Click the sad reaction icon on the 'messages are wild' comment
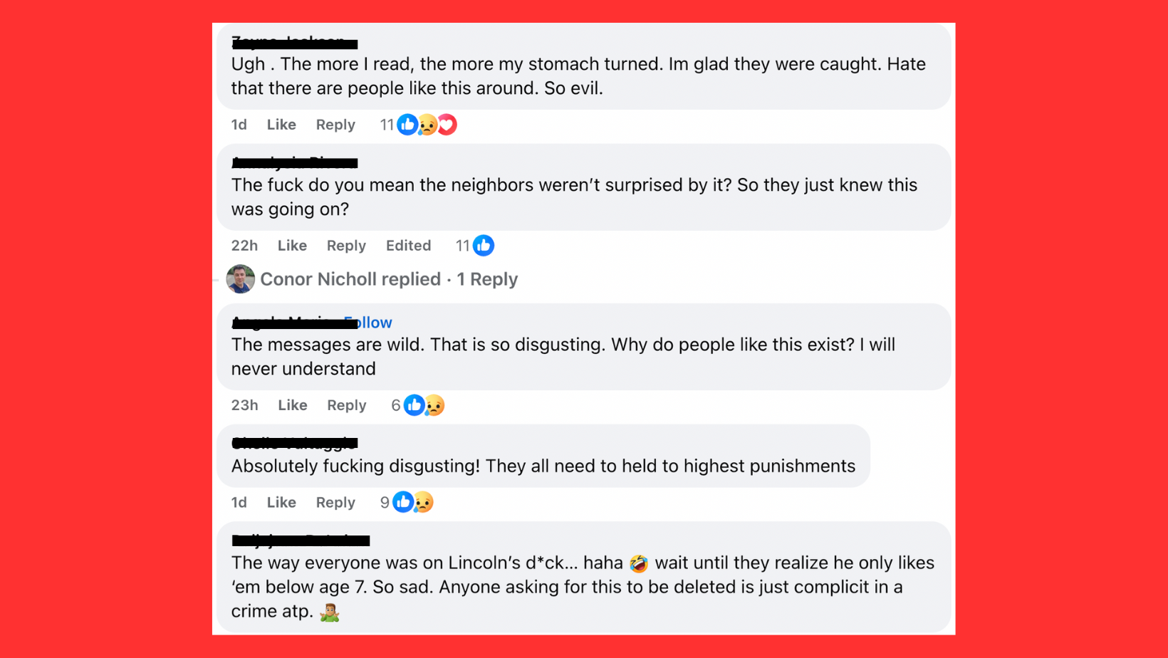Screen dimensions: 1168x658 (x=434, y=405)
